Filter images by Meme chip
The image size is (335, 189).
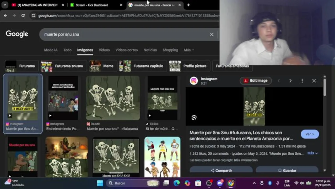pos(103,66)
